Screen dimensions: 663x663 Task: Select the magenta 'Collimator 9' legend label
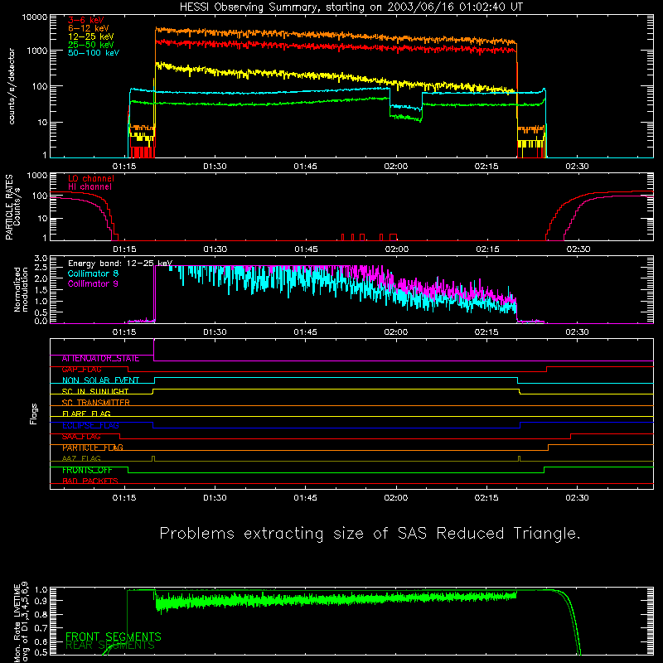(93, 283)
